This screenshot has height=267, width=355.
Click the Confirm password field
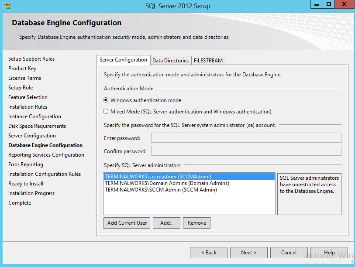tap(246, 151)
